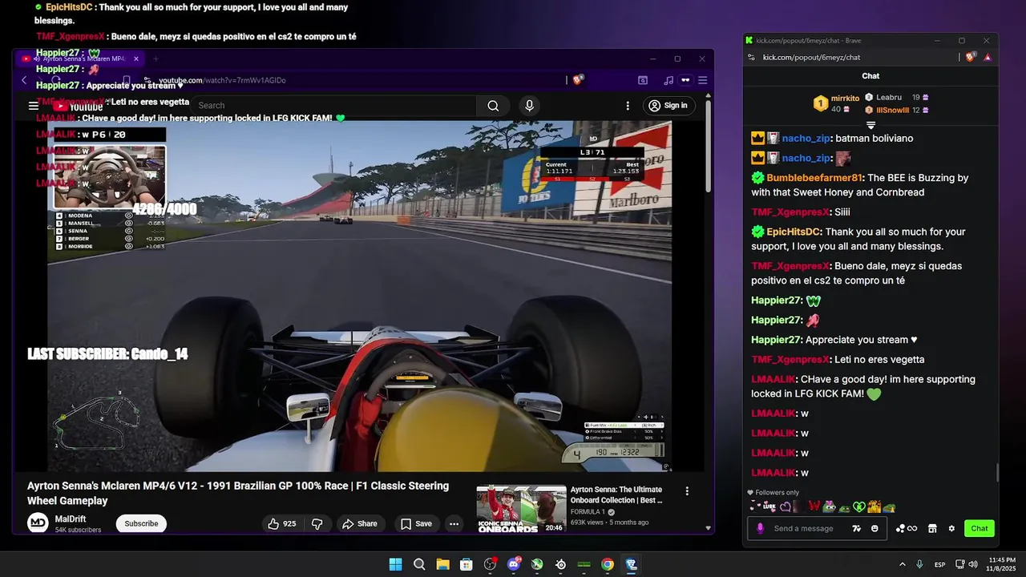Open Windows taskbar search
Viewport: 1026px width, 577px height.
tap(419, 564)
